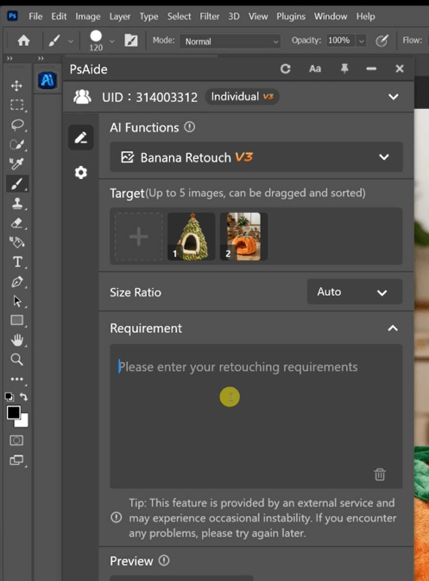This screenshot has width=429, height=581.
Task: Select the Move tool
Action: (16, 86)
